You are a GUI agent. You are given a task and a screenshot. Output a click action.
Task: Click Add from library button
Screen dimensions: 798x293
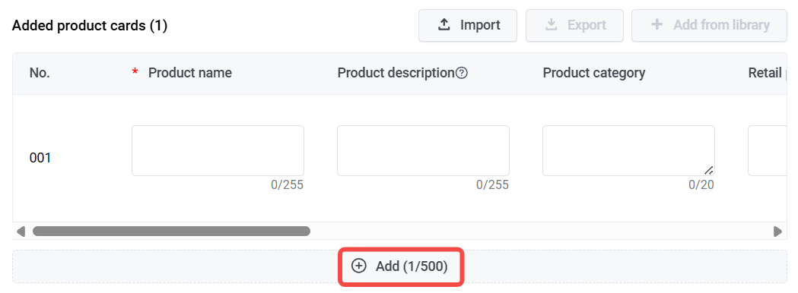click(710, 25)
